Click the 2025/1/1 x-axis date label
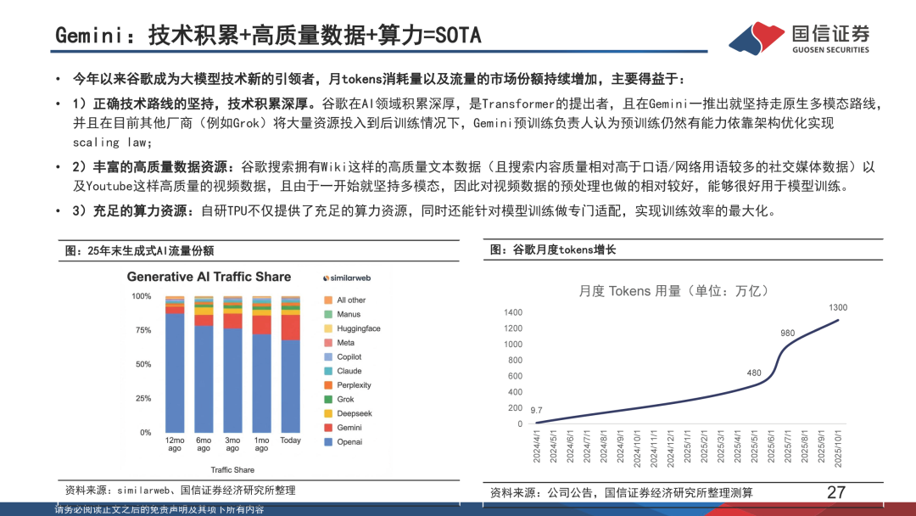This screenshot has height=516, width=916. point(688,447)
